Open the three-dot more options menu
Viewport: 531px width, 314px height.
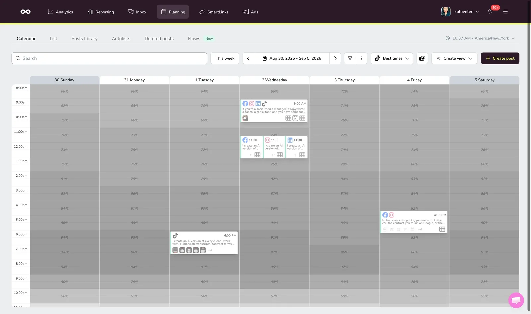point(361,58)
